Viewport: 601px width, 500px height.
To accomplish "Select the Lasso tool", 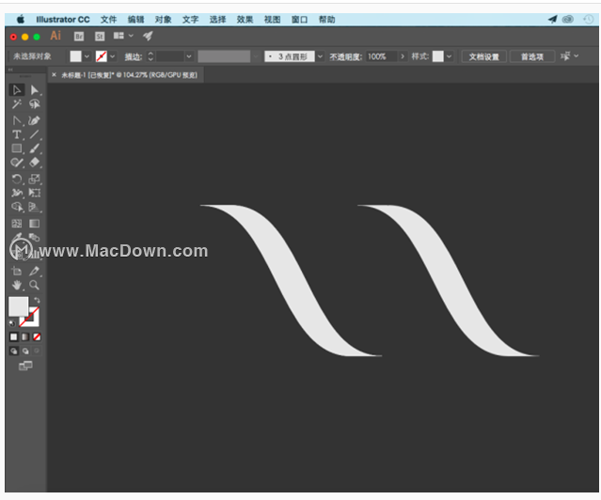I will (35, 104).
